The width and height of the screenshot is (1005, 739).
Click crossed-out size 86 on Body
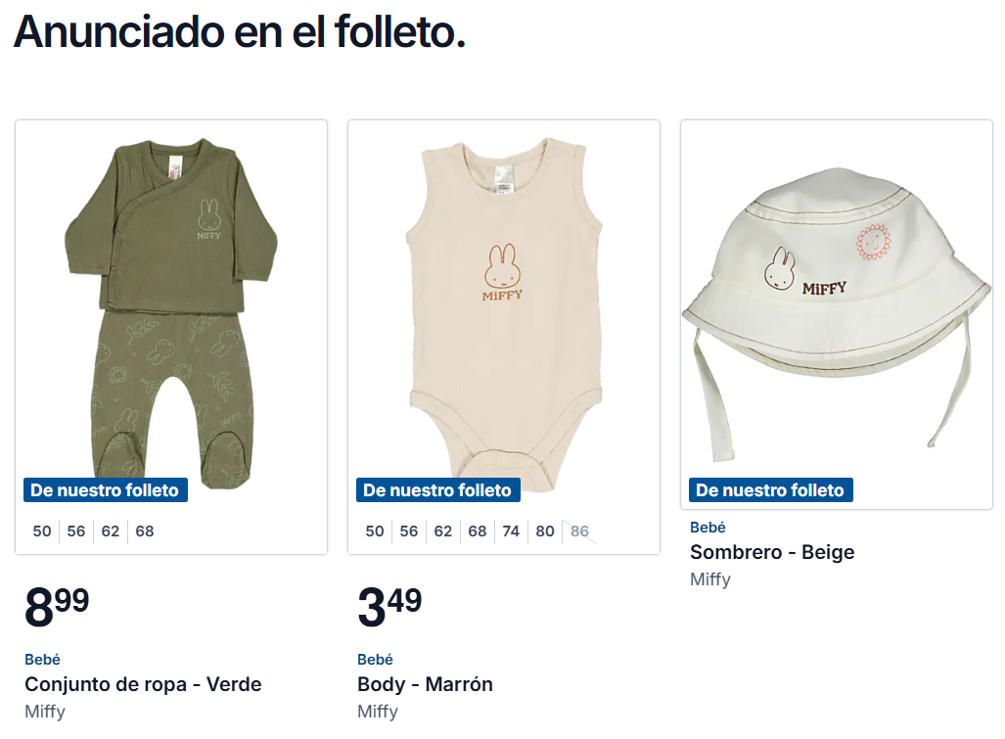pyautogui.click(x=579, y=531)
